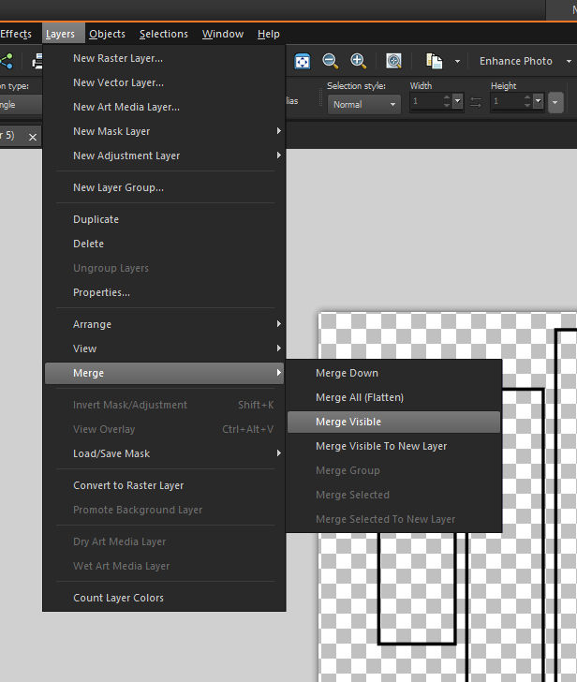Click the zoom in magnifier icon
577x682 pixels.
[x=359, y=61]
